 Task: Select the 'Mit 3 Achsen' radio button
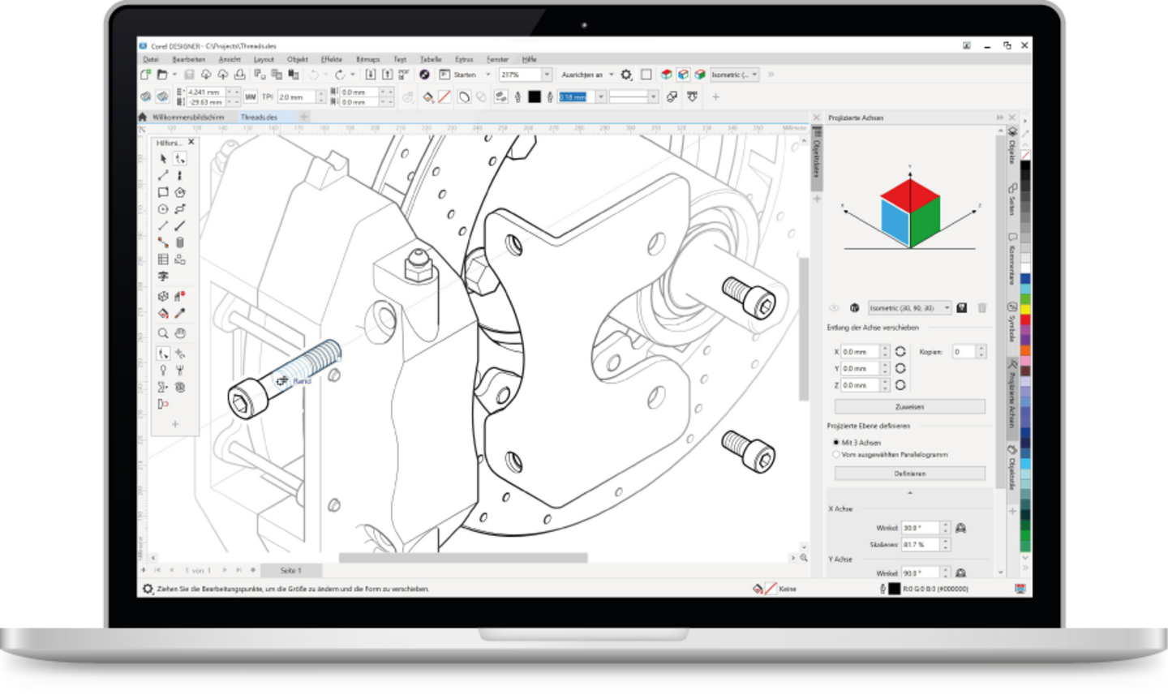836,443
